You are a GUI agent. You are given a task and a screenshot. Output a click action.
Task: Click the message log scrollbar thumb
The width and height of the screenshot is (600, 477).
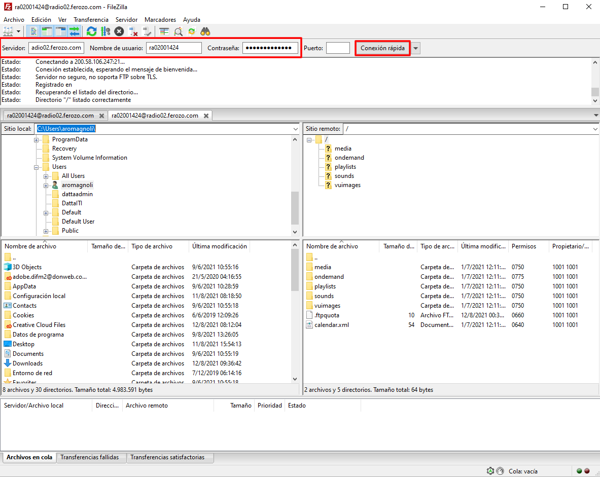[x=594, y=92]
